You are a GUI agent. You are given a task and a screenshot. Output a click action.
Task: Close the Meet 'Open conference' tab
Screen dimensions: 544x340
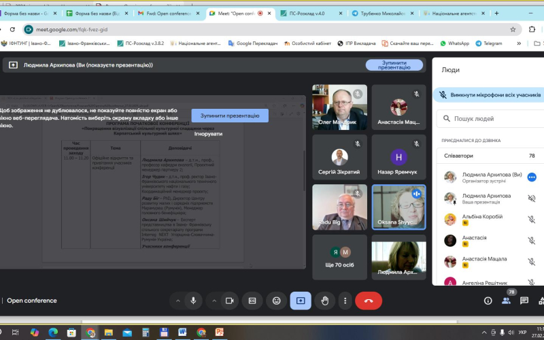(x=269, y=13)
